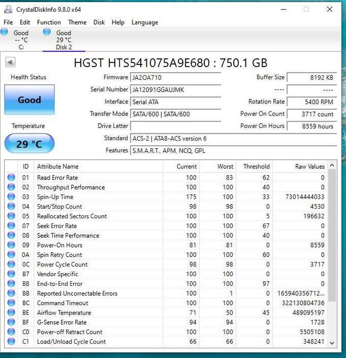This screenshot has height=358, width=346.
Task: Click status icon for Power Cycle Count
Action: [x=11, y=264]
